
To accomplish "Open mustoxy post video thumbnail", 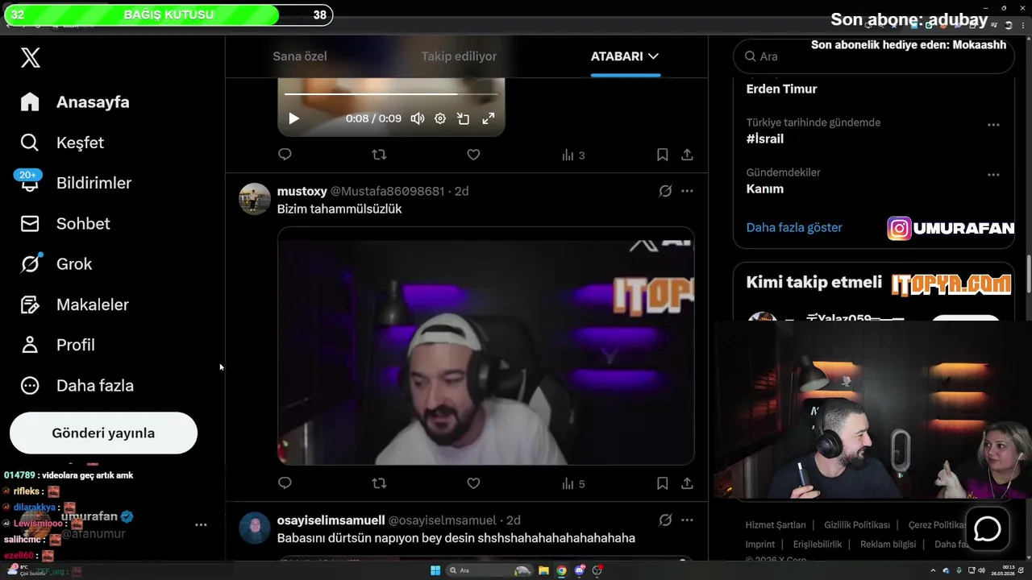I will (486, 346).
